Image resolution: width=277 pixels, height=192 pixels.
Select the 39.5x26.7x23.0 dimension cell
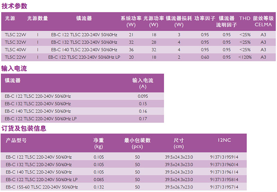[x=179, y=187]
